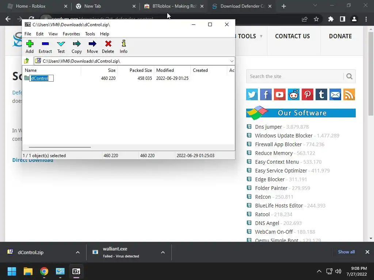Open the Info toolbar icon in 7-Zip

123,47
